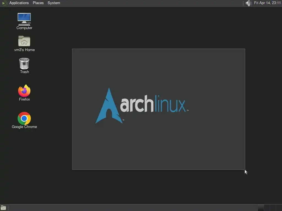The height and width of the screenshot is (211, 282).
Task: Click the MATE logo icon beside Applications
Action: (x=5, y=3)
